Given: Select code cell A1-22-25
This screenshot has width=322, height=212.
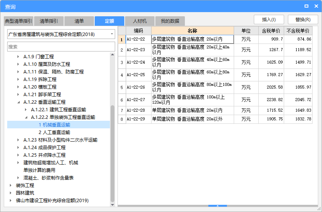Looking at the screenshot, I should coord(138,75).
